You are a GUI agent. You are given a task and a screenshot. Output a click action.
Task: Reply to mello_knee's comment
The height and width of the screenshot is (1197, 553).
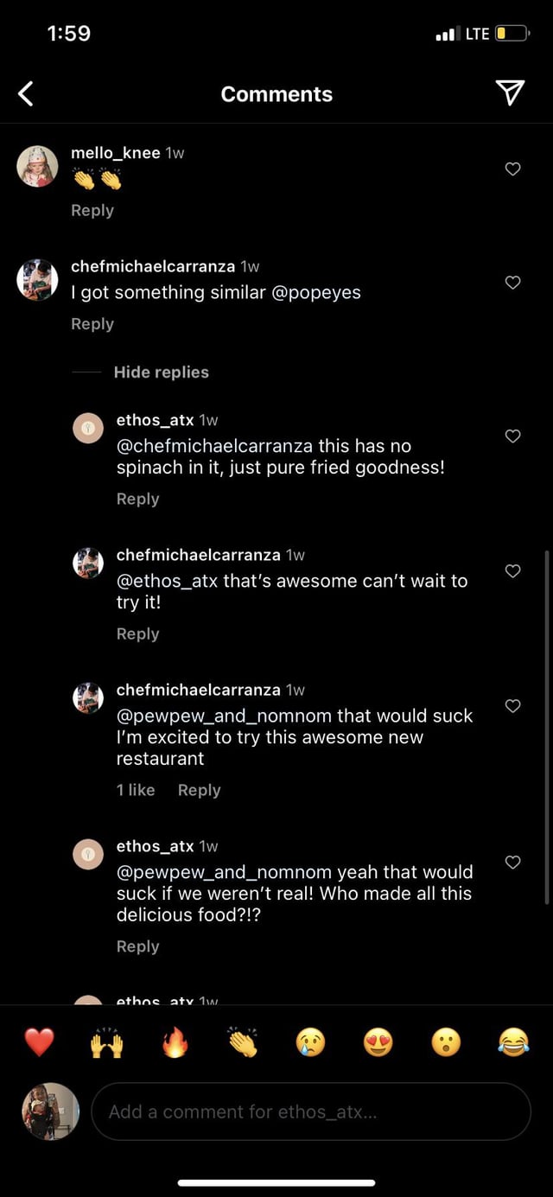point(92,211)
